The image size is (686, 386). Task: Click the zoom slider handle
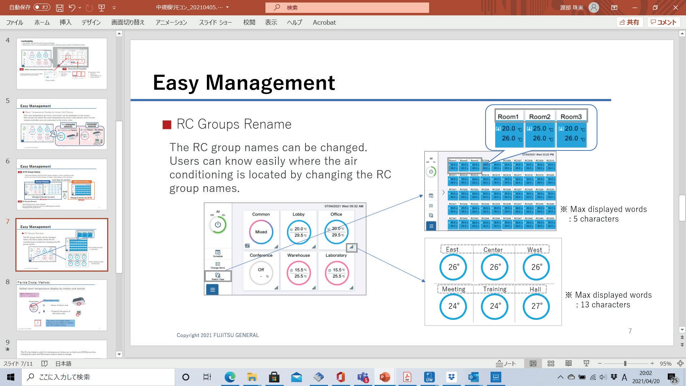[625, 363]
